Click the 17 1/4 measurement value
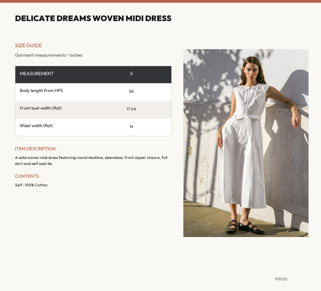 (x=131, y=109)
